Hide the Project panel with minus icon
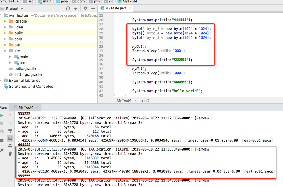This screenshot has width=283, height=187. [x=93, y=9]
